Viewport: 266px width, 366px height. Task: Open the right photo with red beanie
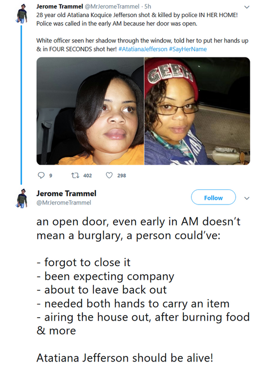[197, 111]
